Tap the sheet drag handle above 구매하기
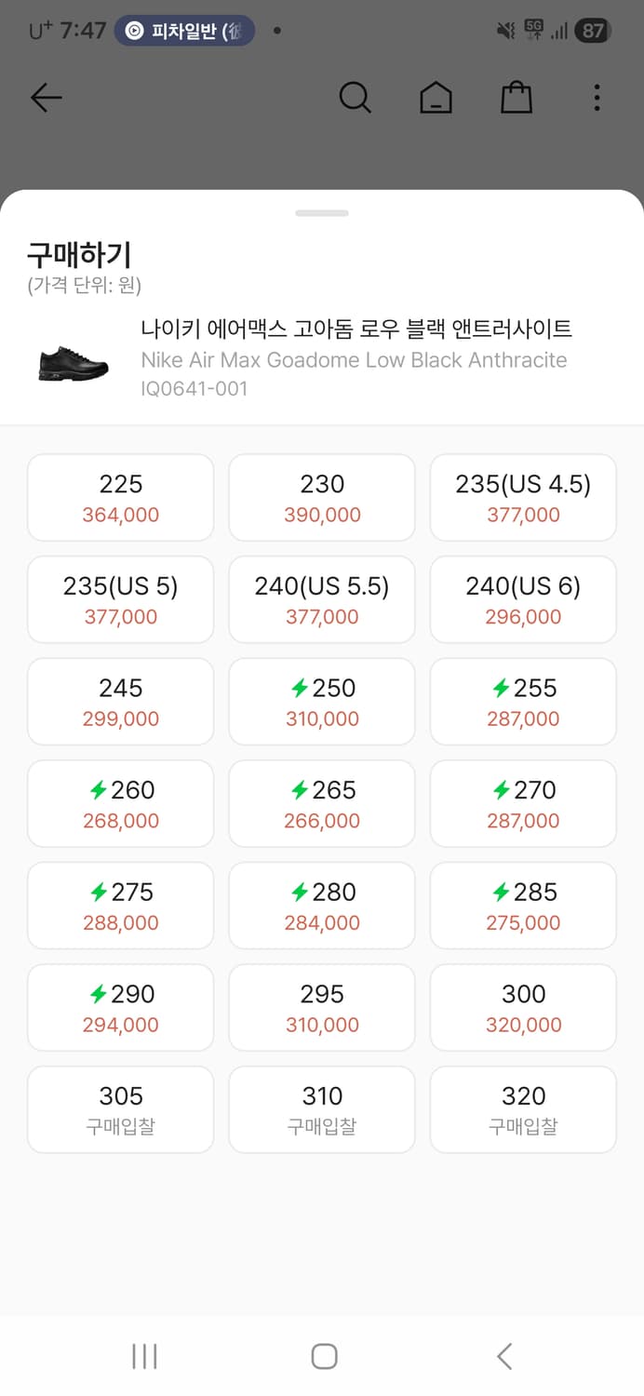The height and width of the screenshot is (1396, 644). pyautogui.click(x=321, y=212)
